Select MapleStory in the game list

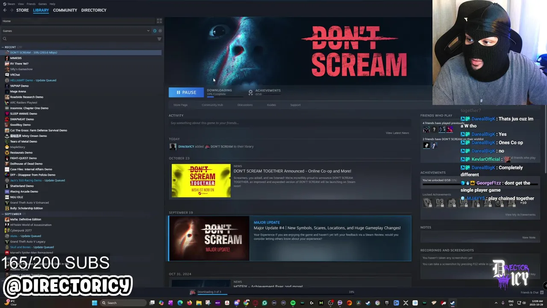[18, 147]
